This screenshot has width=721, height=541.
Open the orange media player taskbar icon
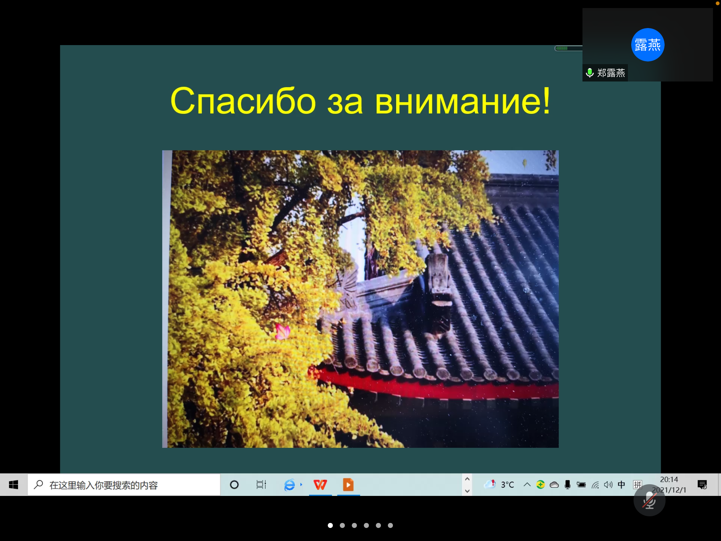[x=348, y=485]
